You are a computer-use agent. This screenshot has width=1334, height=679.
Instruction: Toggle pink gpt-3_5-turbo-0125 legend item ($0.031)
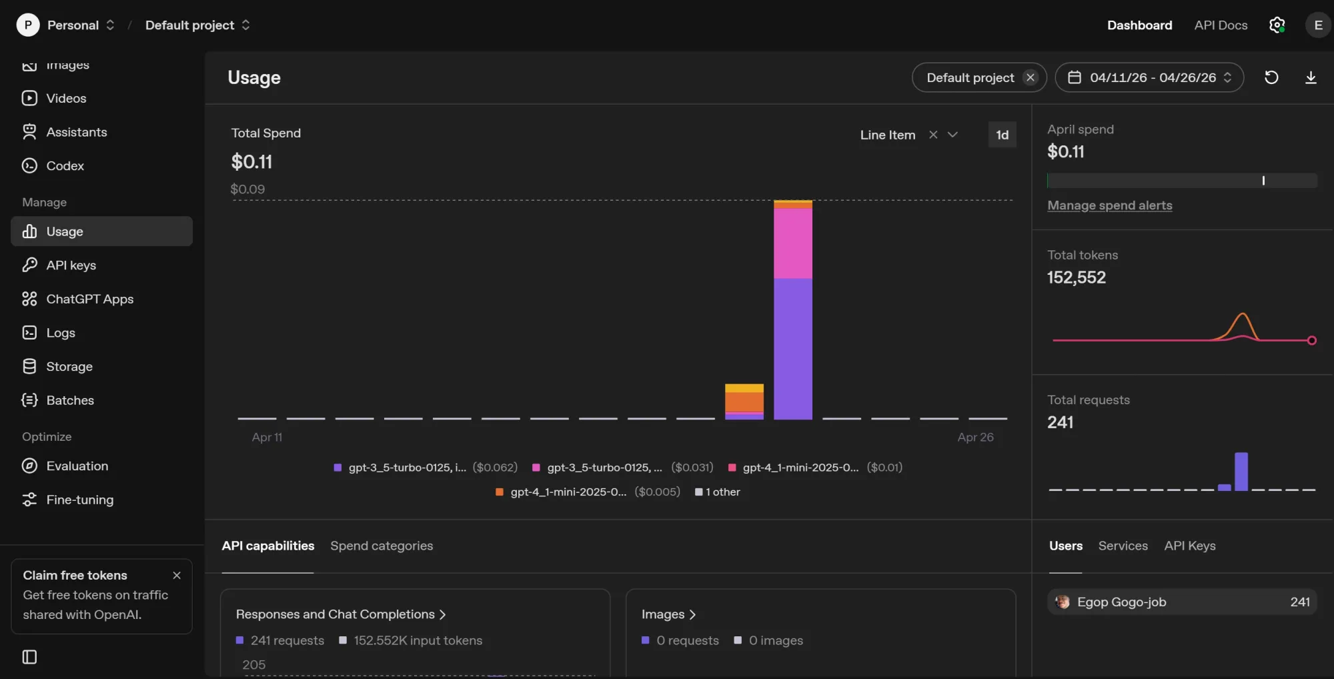point(622,468)
